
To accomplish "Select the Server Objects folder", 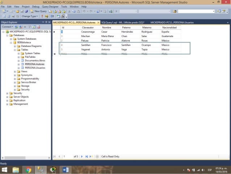I will click(21, 97).
